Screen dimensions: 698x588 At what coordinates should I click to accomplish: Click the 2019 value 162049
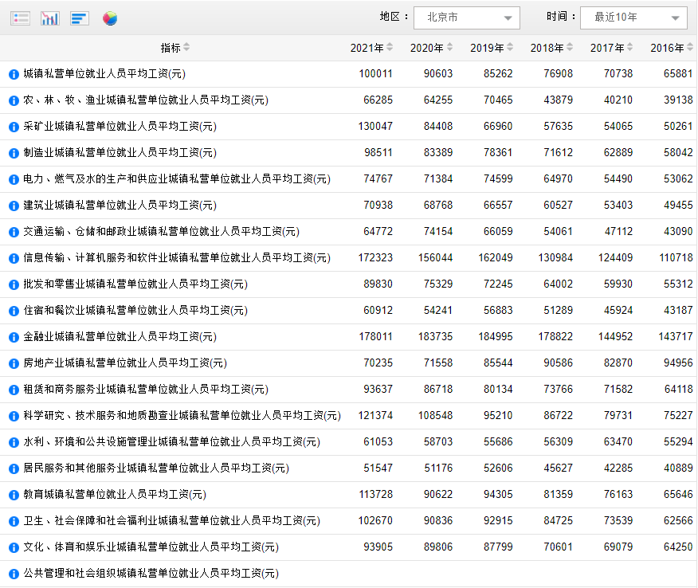point(496,257)
